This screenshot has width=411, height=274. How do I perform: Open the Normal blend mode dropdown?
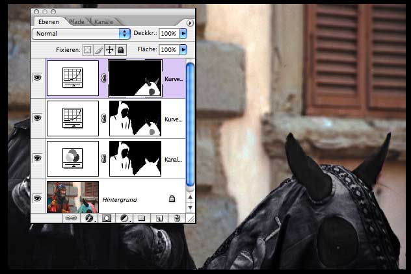coord(81,34)
